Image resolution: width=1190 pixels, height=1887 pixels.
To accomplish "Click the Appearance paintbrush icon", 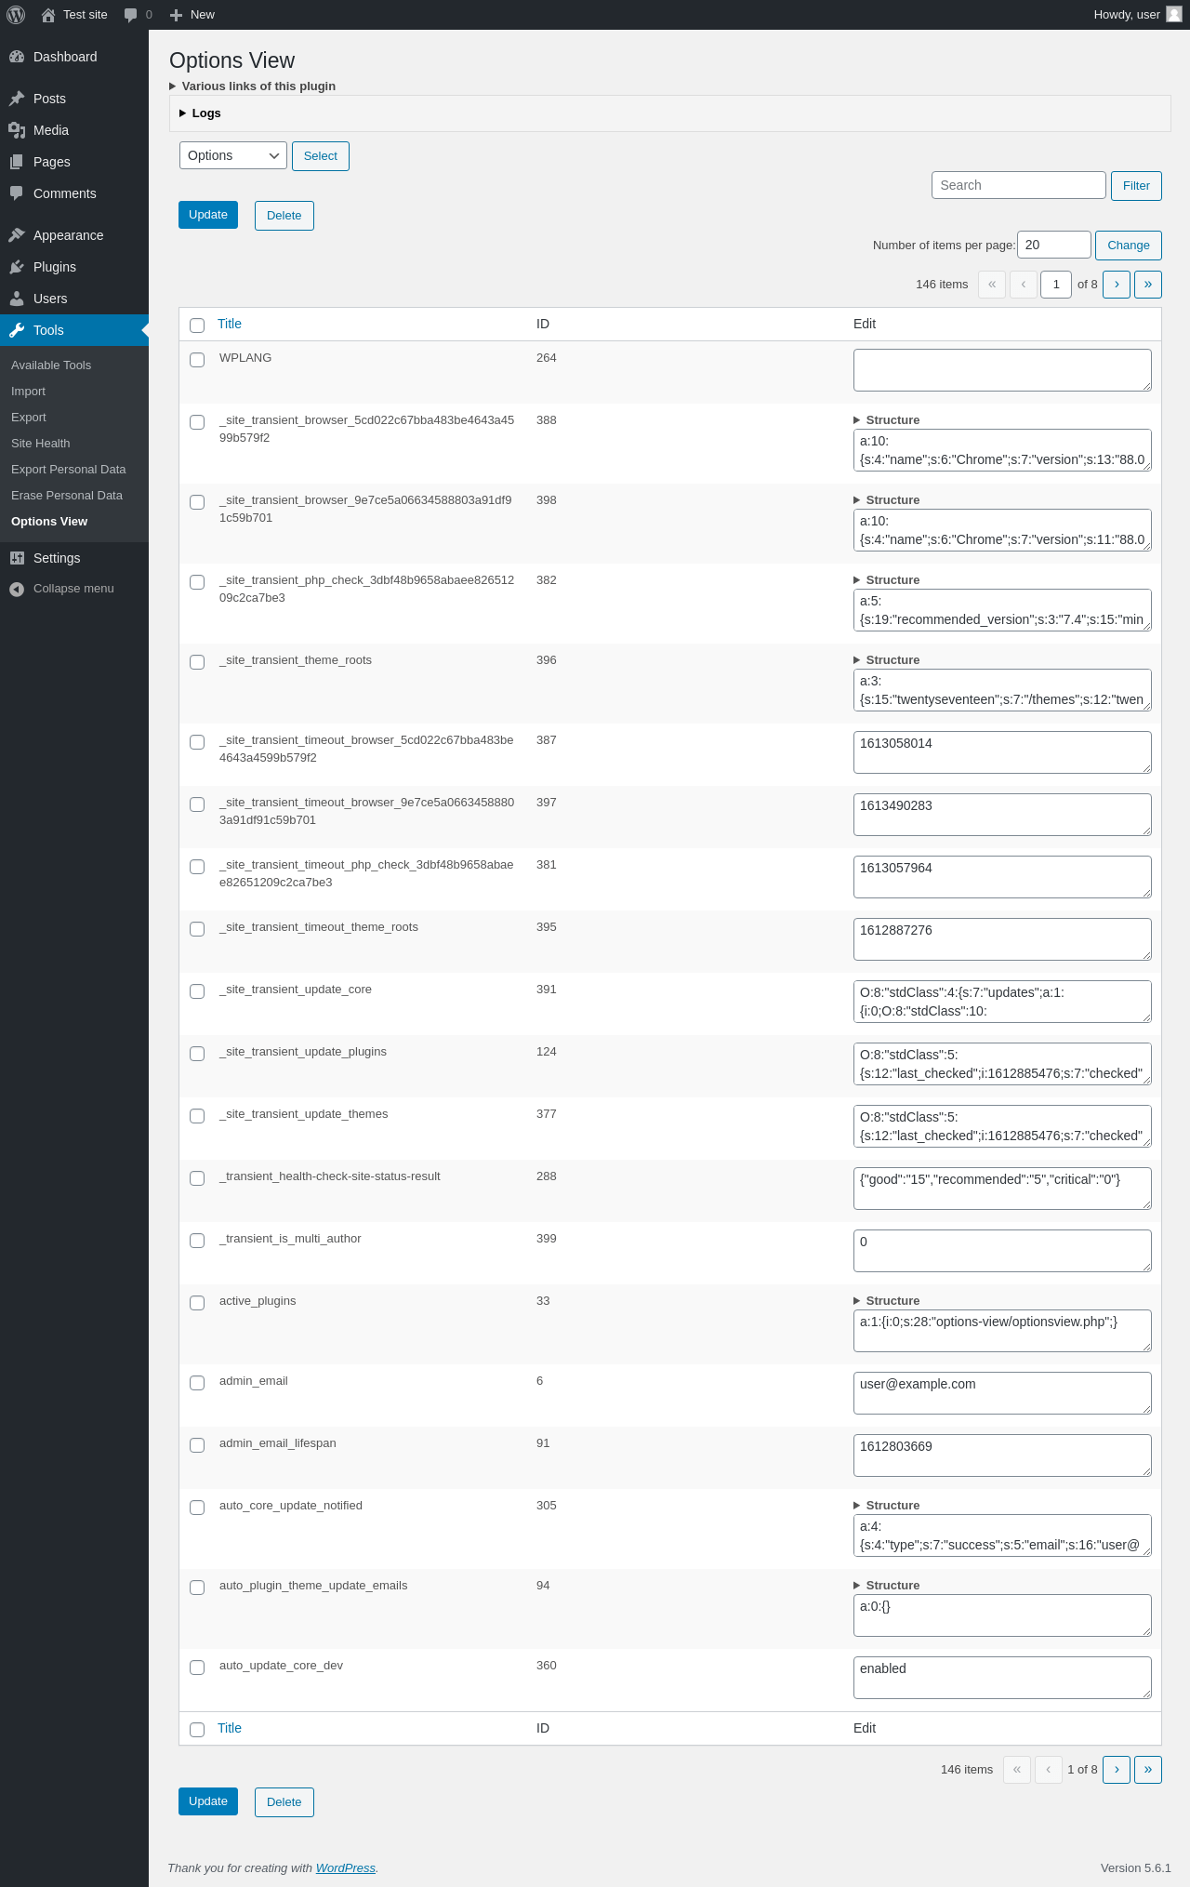I will click(x=17, y=235).
